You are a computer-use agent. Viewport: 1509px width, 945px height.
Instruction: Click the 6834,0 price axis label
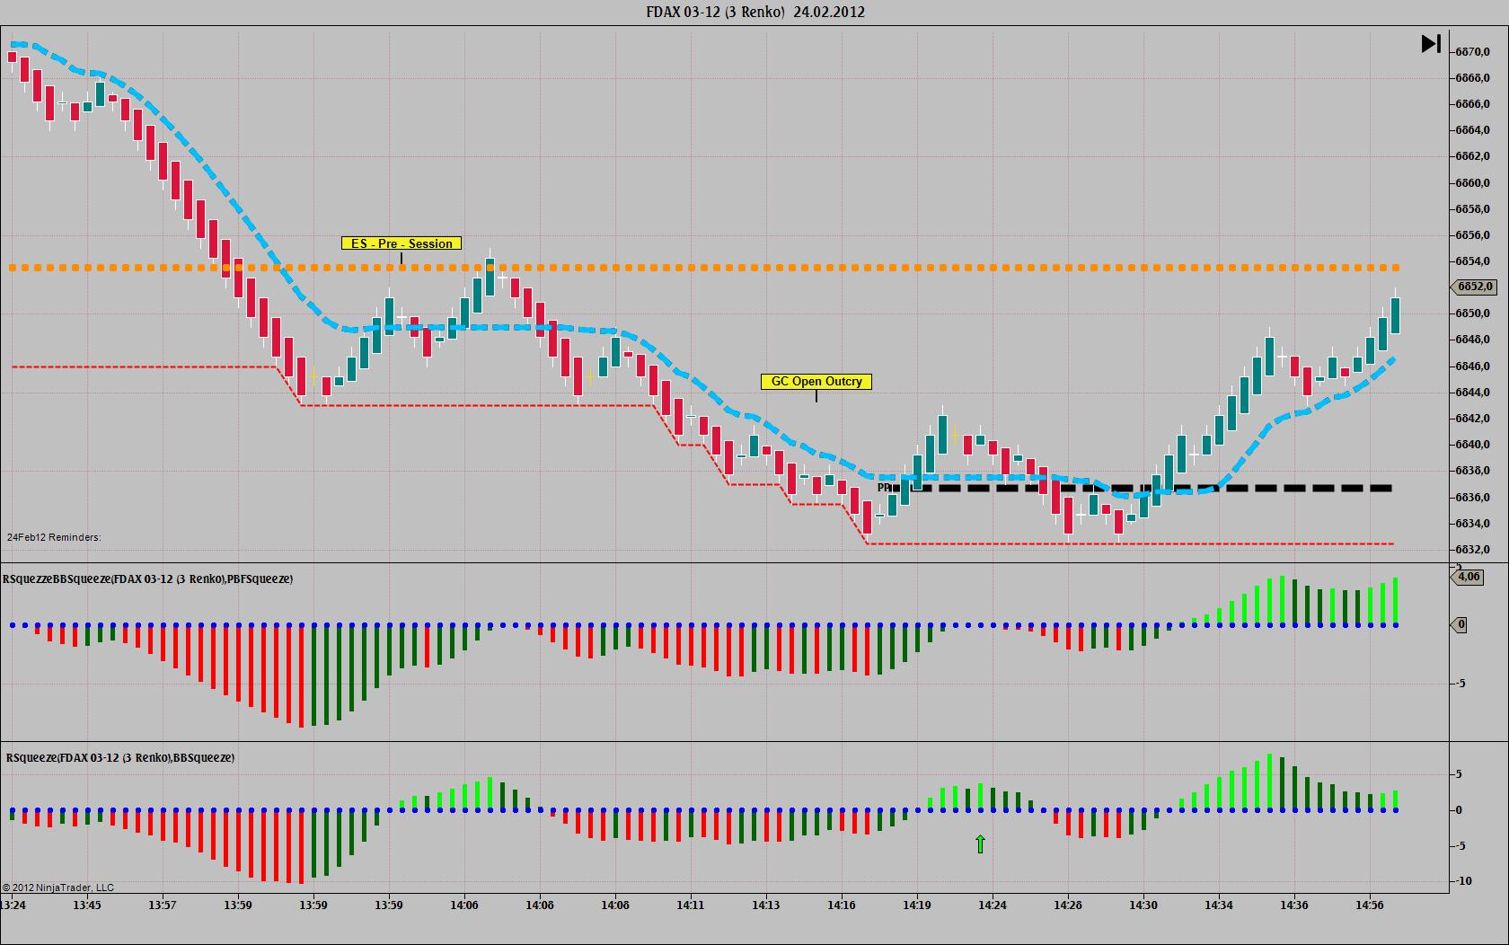[1472, 524]
